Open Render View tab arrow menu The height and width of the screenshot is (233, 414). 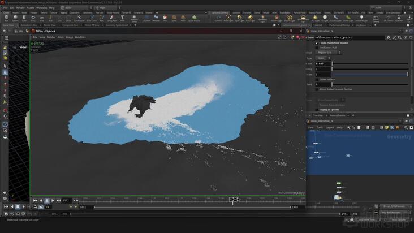[59, 25]
